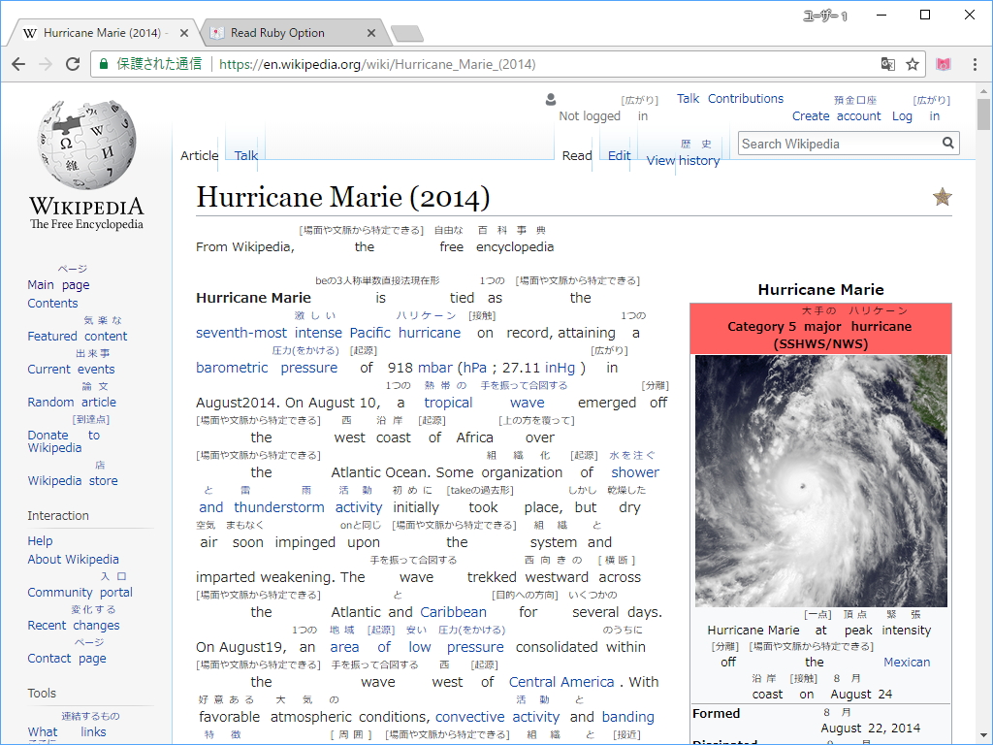Image resolution: width=993 pixels, height=745 pixels.
Task: Follow the thunderstorm link
Action: [278, 506]
